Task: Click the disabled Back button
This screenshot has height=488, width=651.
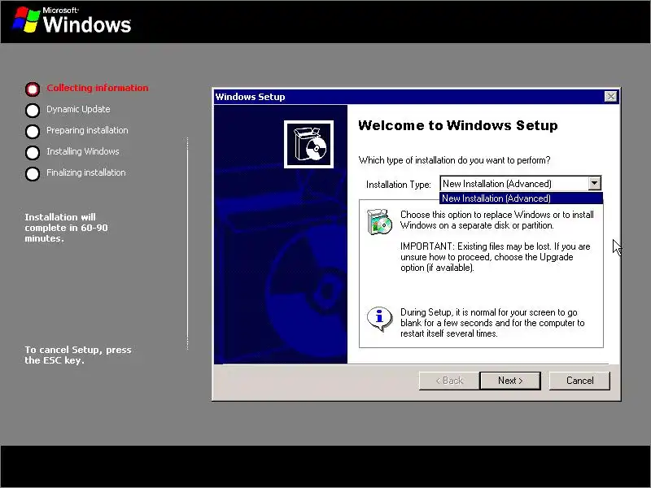Action: point(449,381)
